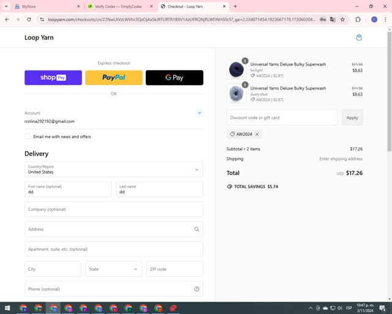
Task: Click the dusty blue yarn product thumbnail
Action: point(236,93)
